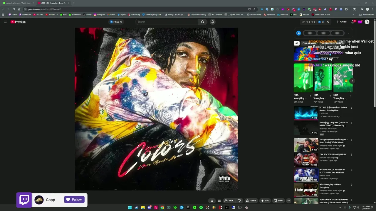Open options for Burning Blue video
The height and width of the screenshot is (211, 376).
click(351, 108)
